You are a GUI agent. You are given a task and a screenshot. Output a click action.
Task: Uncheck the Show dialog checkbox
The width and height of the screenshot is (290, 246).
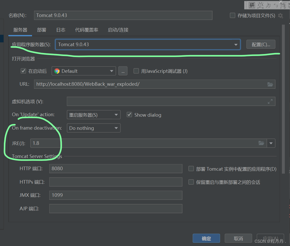(x=129, y=115)
